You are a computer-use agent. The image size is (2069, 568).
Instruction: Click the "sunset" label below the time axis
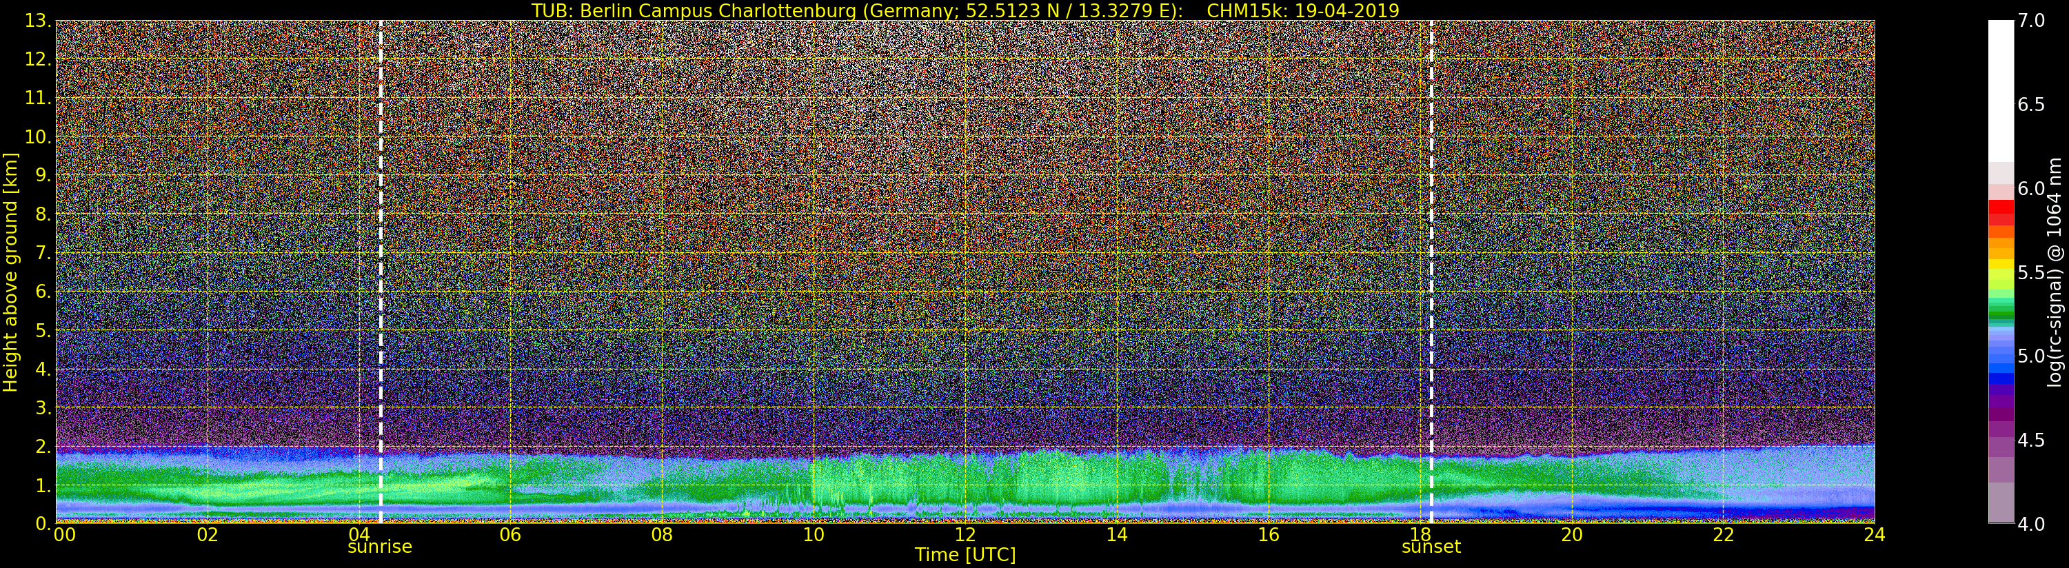1431,547
